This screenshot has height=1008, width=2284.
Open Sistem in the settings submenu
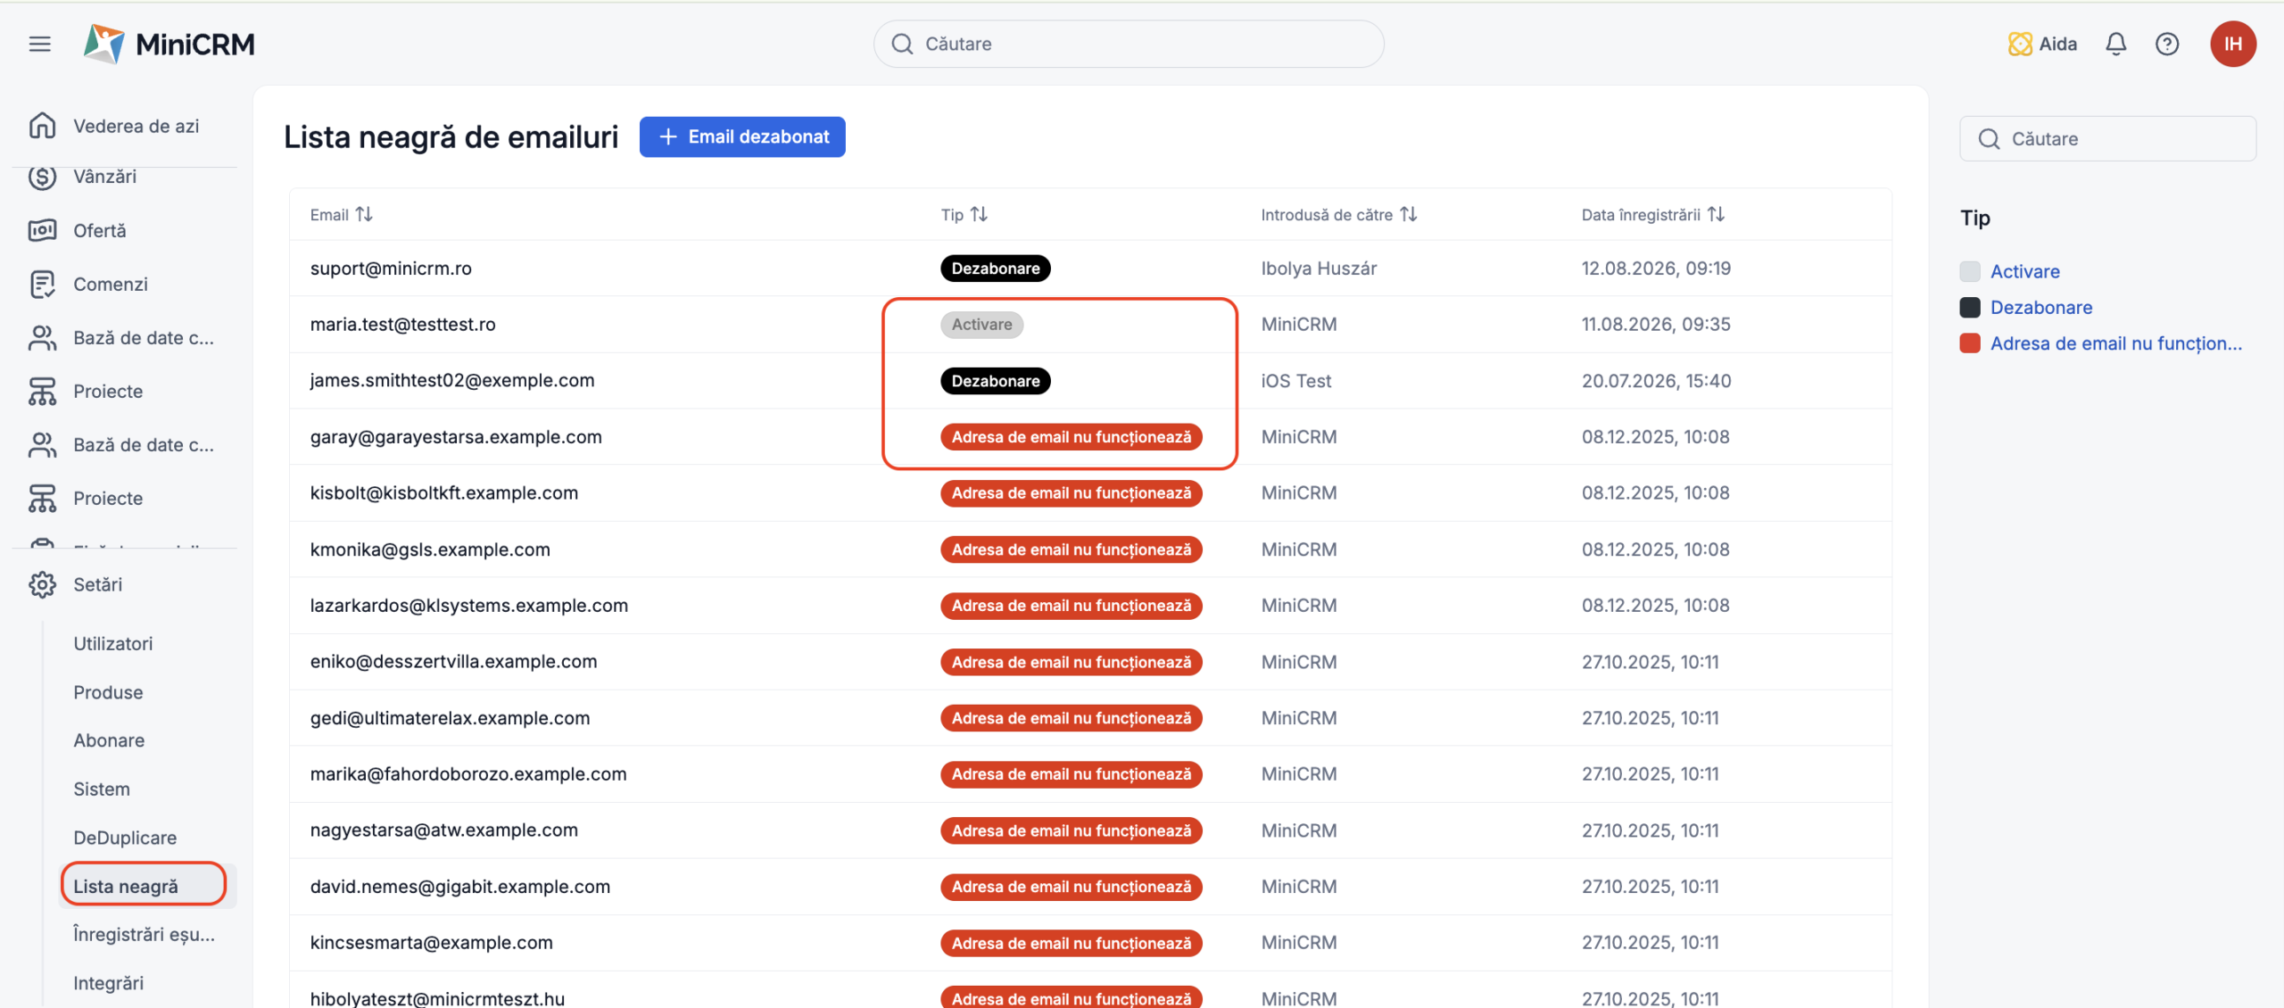pos(102,789)
